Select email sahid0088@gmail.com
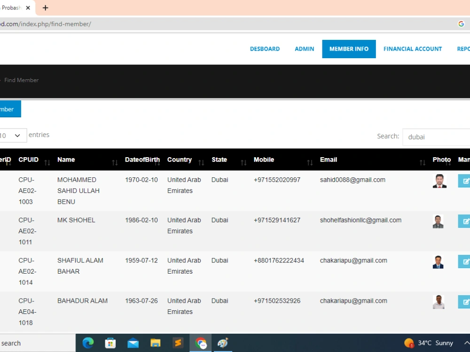 coord(352,180)
